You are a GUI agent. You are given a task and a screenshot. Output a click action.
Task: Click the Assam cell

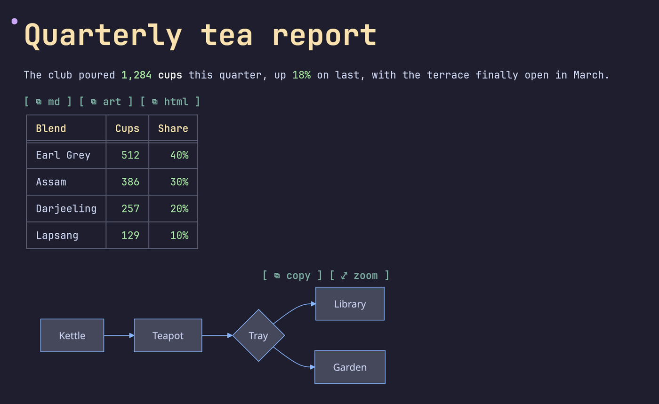(66, 182)
